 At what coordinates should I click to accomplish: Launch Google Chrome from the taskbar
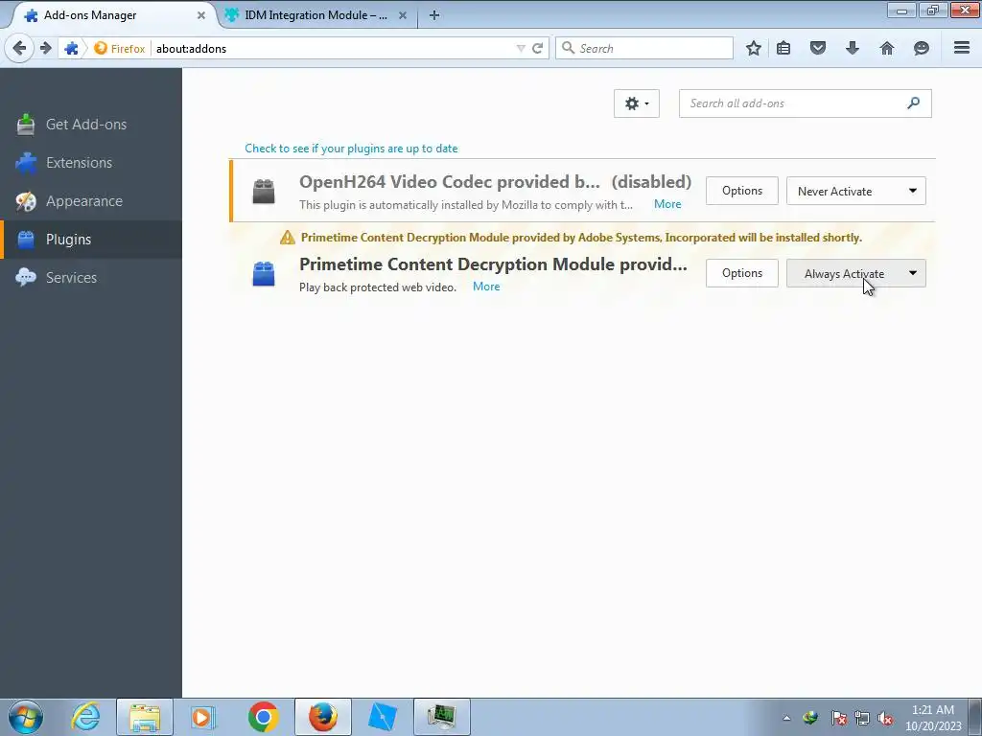coord(263,717)
